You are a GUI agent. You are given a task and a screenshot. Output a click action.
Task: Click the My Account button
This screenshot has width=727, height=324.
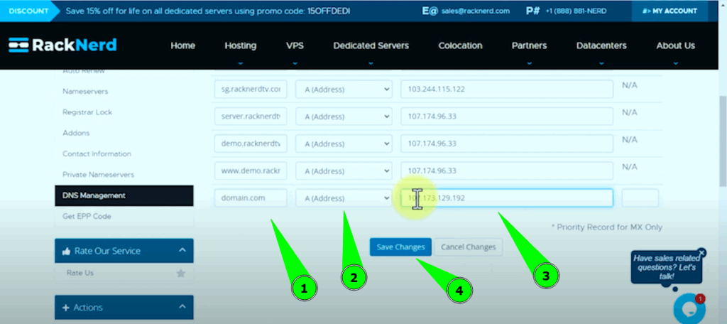click(669, 11)
